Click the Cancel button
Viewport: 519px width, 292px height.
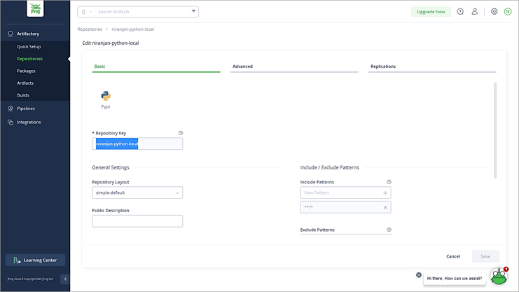click(453, 256)
